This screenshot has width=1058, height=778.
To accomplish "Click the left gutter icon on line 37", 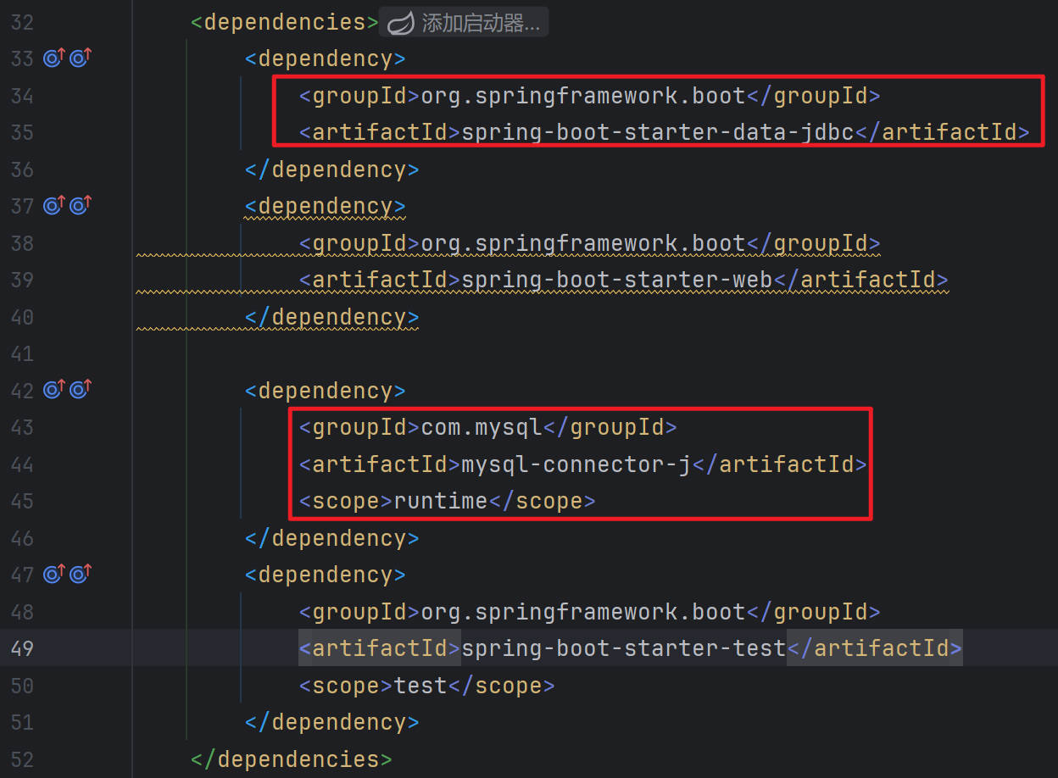I will click(54, 206).
